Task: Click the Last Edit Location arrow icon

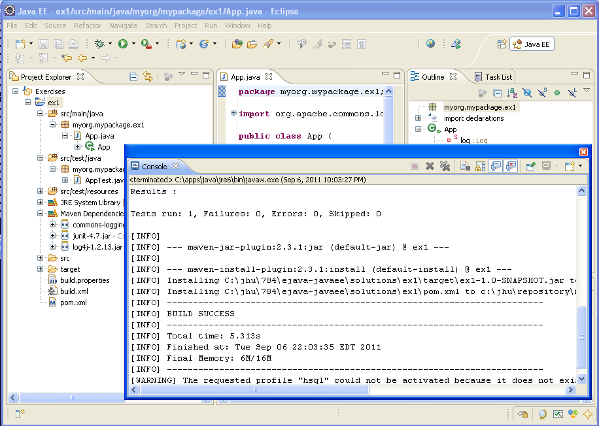Action: pyautogui.click(x=67, y=58)
